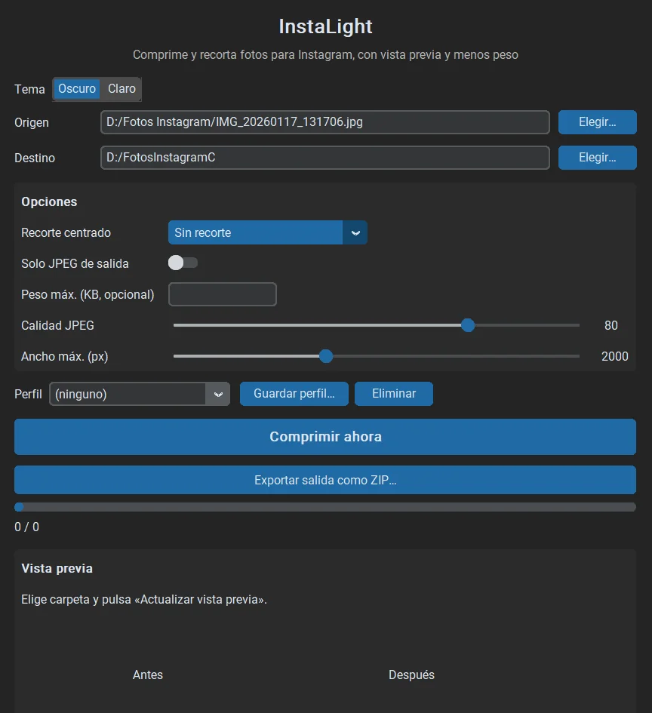
Task: Click the 0 / 0 progress counter
Action: point(27,527)
